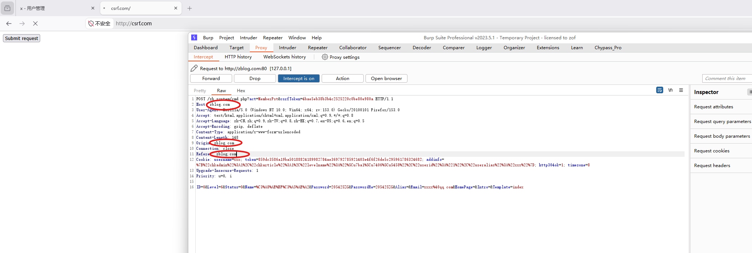Click the pencil icon beside the request target

(194, 68)
